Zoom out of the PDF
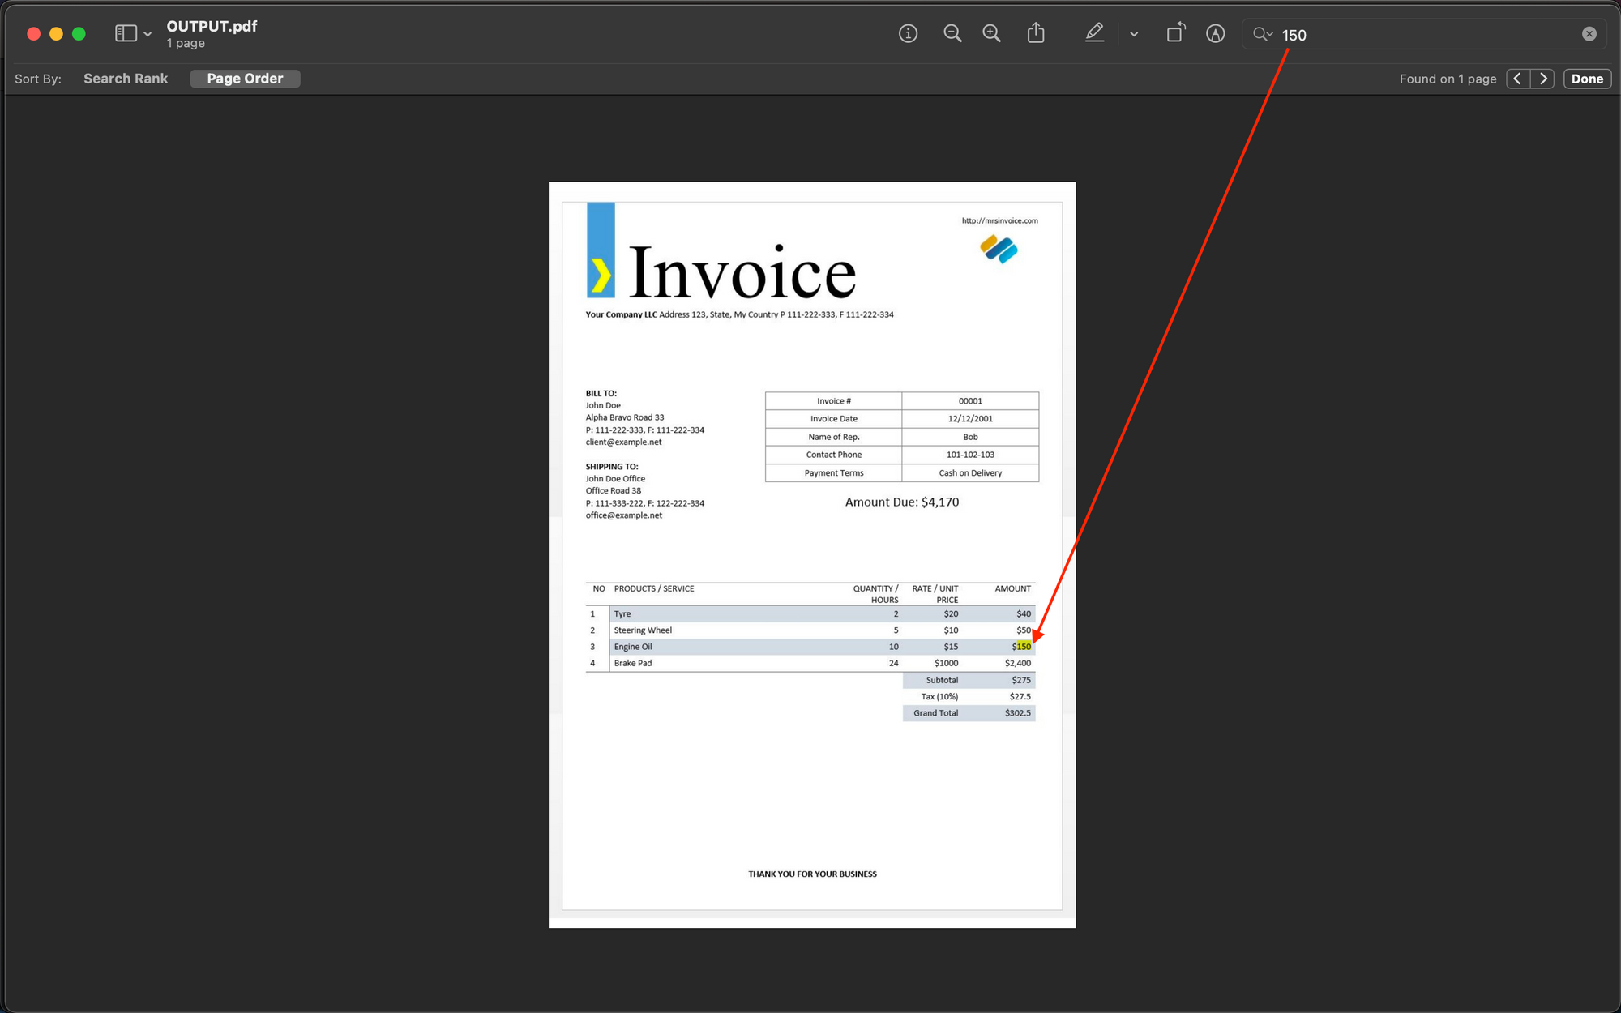Screen dimensions: 1621x1013 (952, 33)
